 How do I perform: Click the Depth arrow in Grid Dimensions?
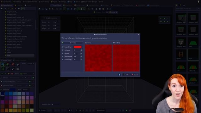click(54, 25)
